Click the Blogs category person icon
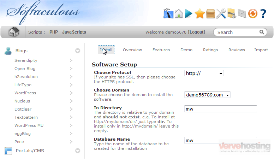The image size is (274, 159). click(8, 51)
